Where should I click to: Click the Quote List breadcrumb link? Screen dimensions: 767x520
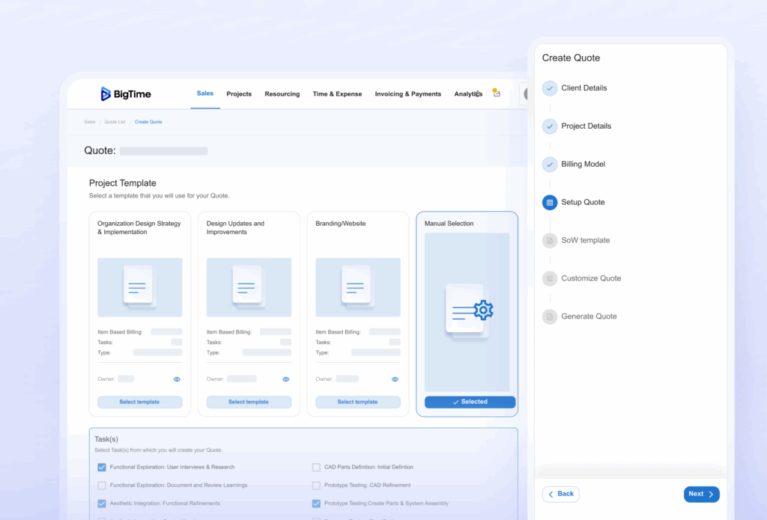115,121
